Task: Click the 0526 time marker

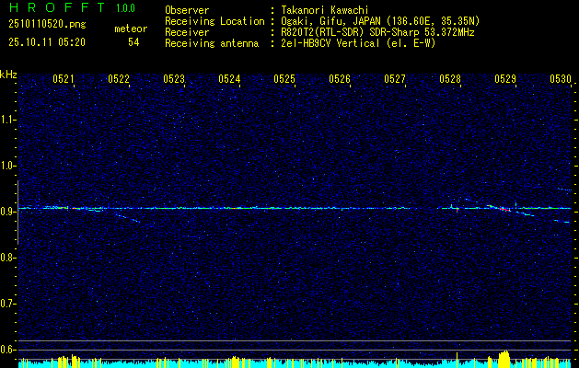Action: (340, 78)
